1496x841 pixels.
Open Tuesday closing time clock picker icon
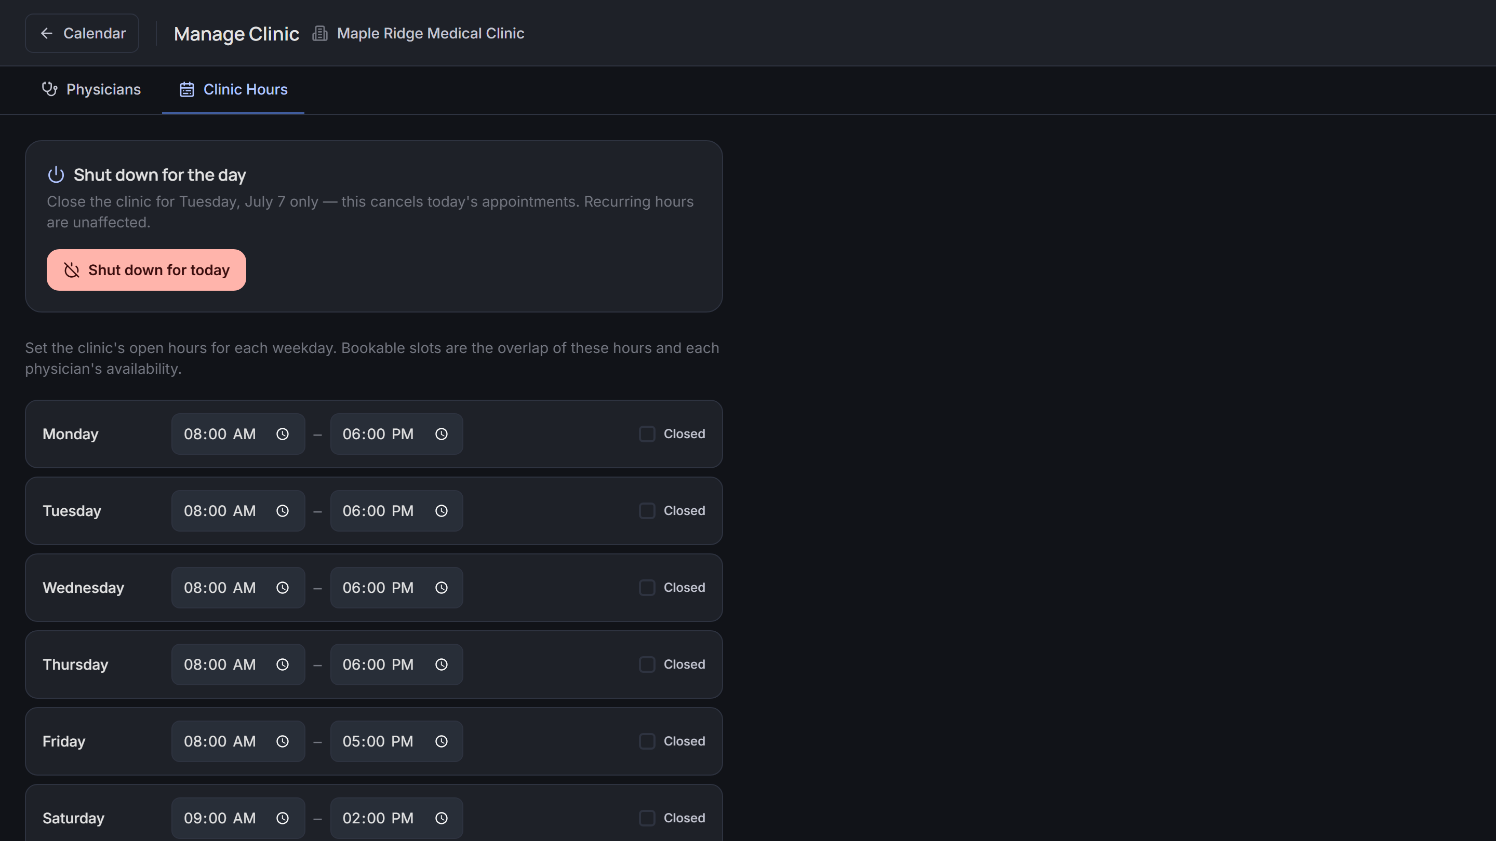(x=442, y=511)
